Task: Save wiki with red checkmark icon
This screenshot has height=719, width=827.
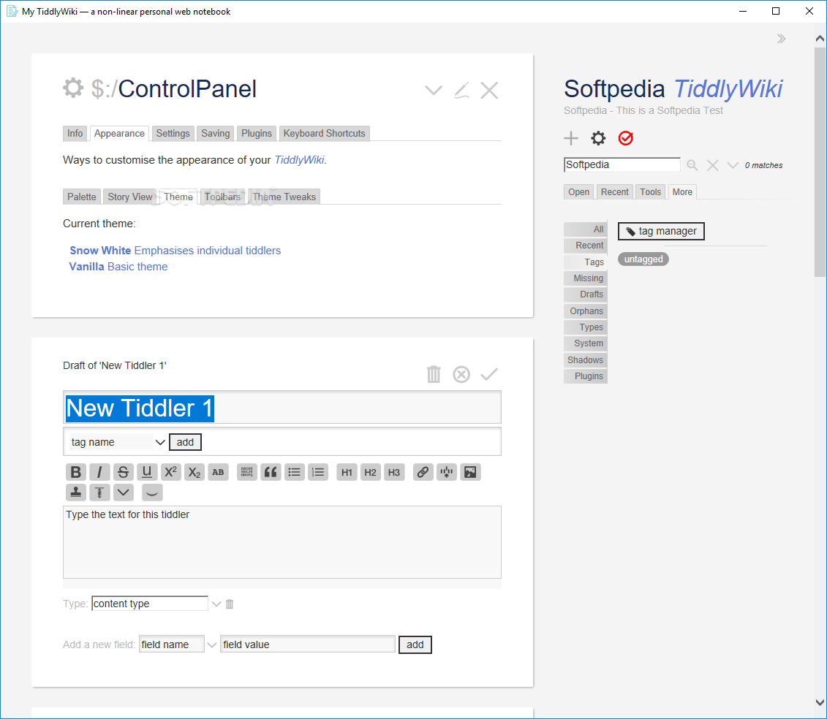Action: coord(625,138)
